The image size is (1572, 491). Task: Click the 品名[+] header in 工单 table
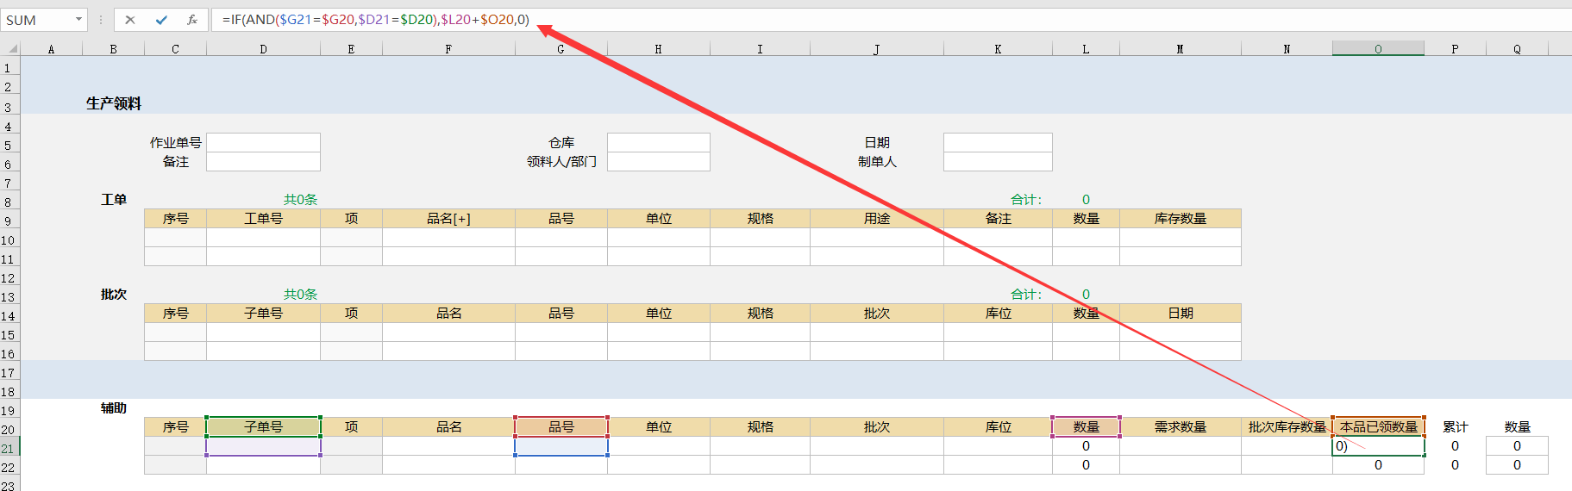click(448, 219)
